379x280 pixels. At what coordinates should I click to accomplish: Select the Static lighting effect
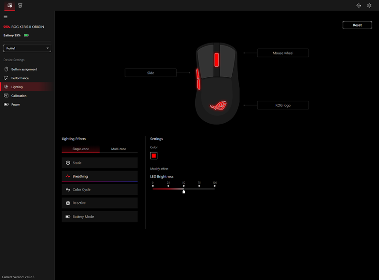99,163
